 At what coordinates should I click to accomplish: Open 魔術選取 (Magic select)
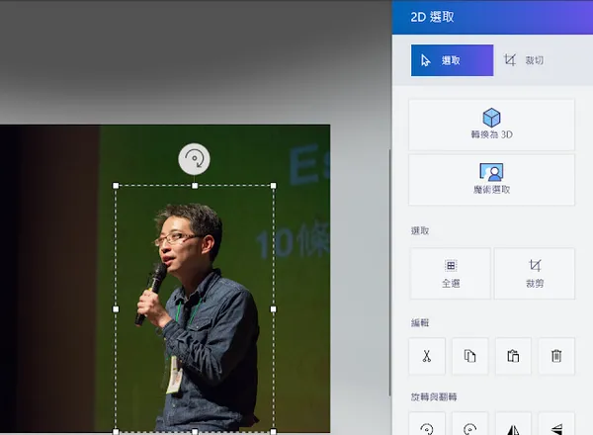[x=491, y=179]
